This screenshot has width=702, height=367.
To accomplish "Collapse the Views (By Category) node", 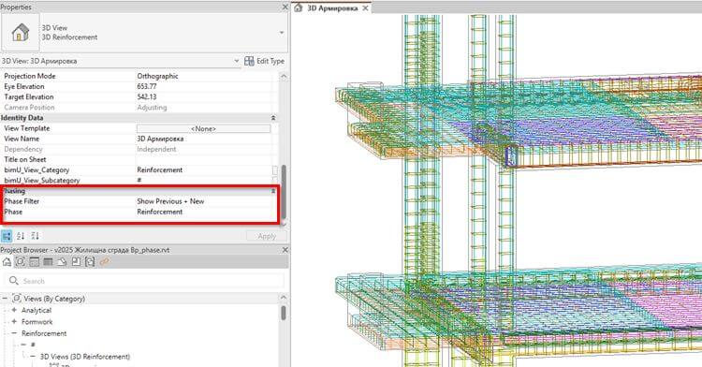I will [5, 298].
